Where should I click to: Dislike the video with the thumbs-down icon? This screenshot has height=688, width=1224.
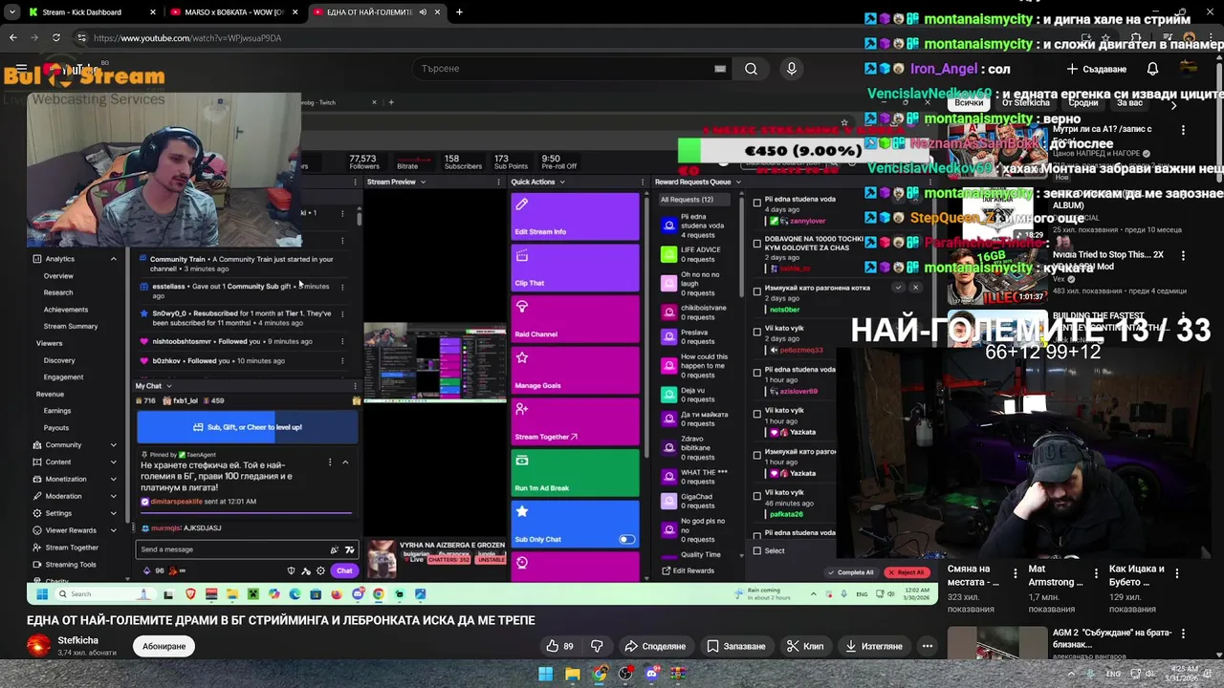597,646
